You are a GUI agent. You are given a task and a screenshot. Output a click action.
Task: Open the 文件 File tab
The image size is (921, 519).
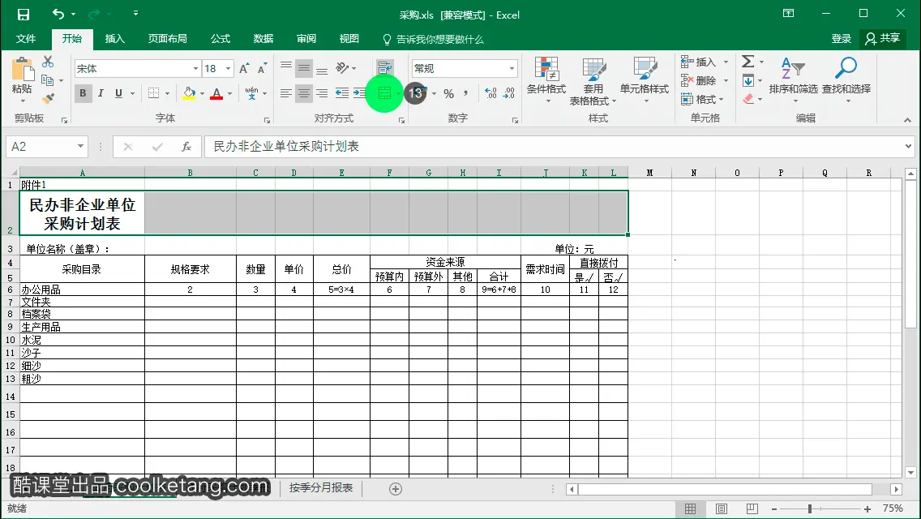coord(26,39)
